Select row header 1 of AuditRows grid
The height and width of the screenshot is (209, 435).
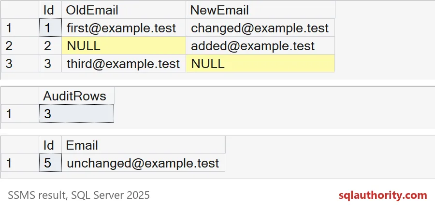(x=20, y=113)
